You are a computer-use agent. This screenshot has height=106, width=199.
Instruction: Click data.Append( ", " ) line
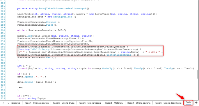point(32,77)
